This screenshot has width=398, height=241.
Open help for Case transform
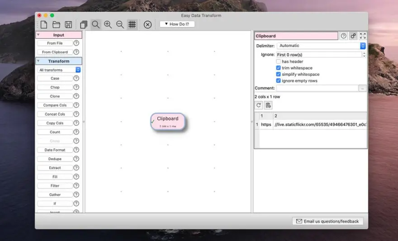[x=76, y=78]
